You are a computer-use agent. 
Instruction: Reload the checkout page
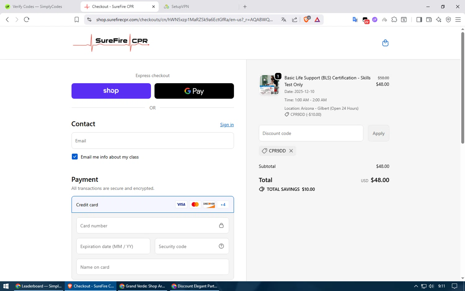coord(27,20)
